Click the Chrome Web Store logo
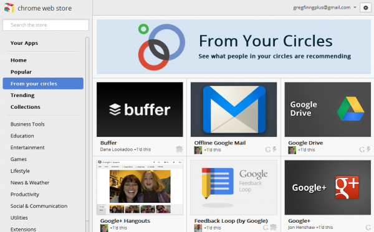Viewport: 374px width, 232px height. (9, 8)
